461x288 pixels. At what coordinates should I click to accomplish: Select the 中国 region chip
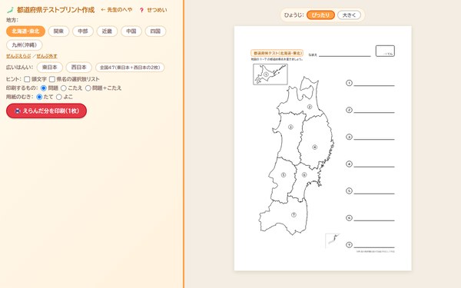tap(131, 31)
